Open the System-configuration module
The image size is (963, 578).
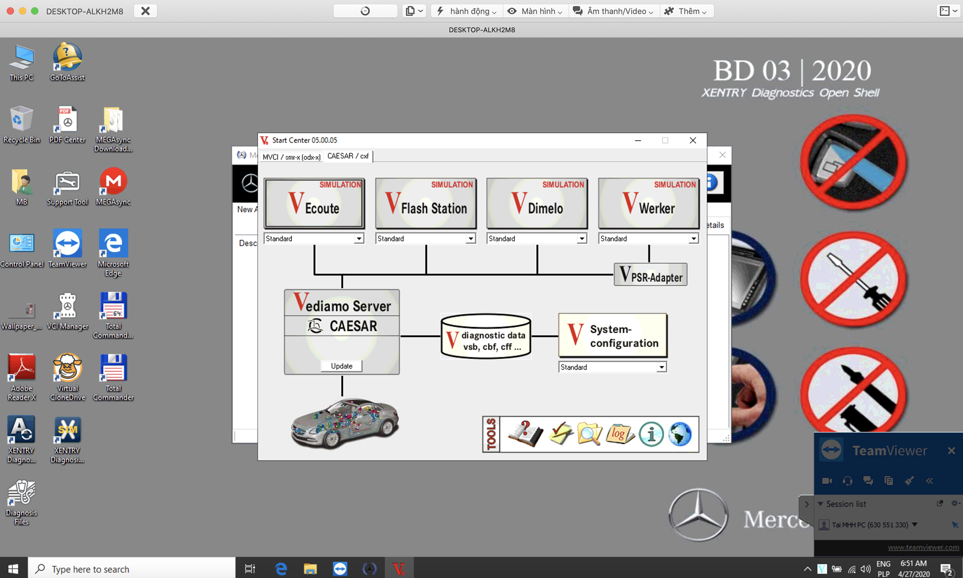[613, 336]
